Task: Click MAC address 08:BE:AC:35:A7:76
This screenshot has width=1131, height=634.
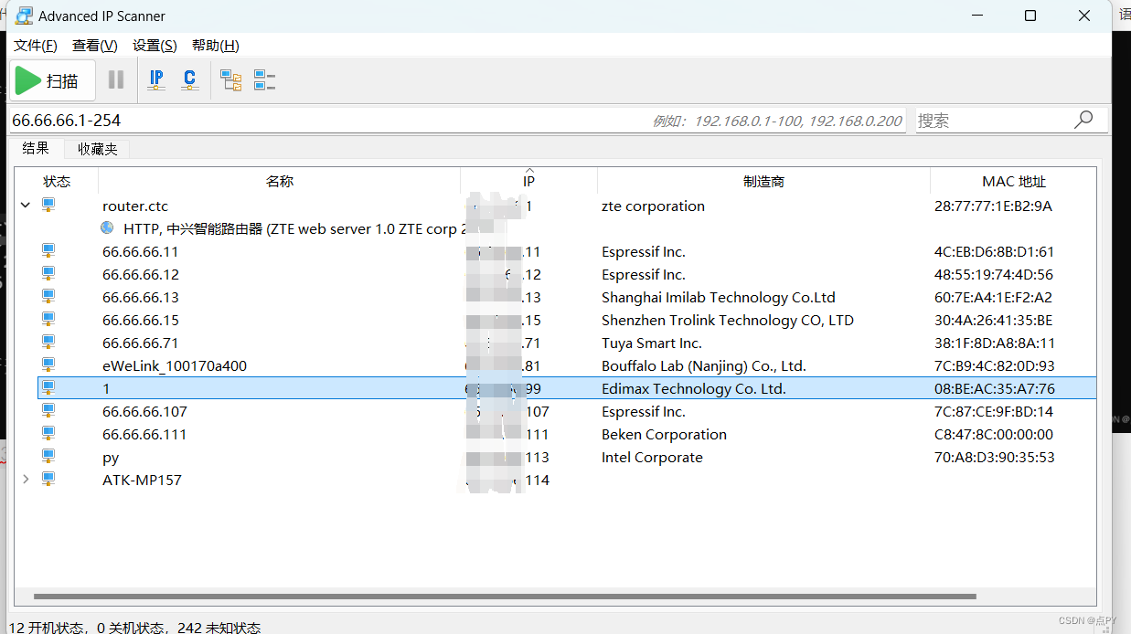Action: 995,388
